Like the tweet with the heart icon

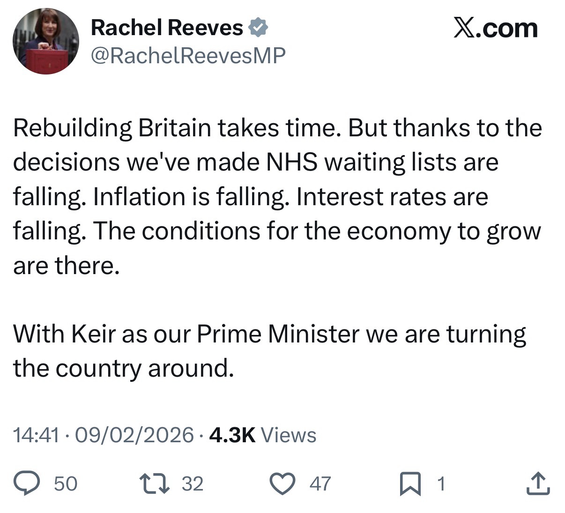click(x=282, y=484)
